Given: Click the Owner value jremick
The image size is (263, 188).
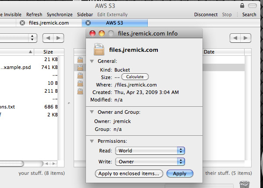Looking at the screenshot, I should [122, 121].
